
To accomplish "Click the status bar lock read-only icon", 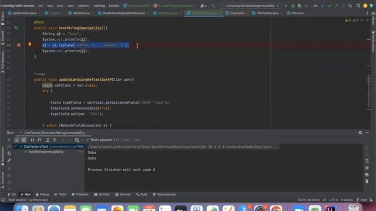I will coord(371,200).
